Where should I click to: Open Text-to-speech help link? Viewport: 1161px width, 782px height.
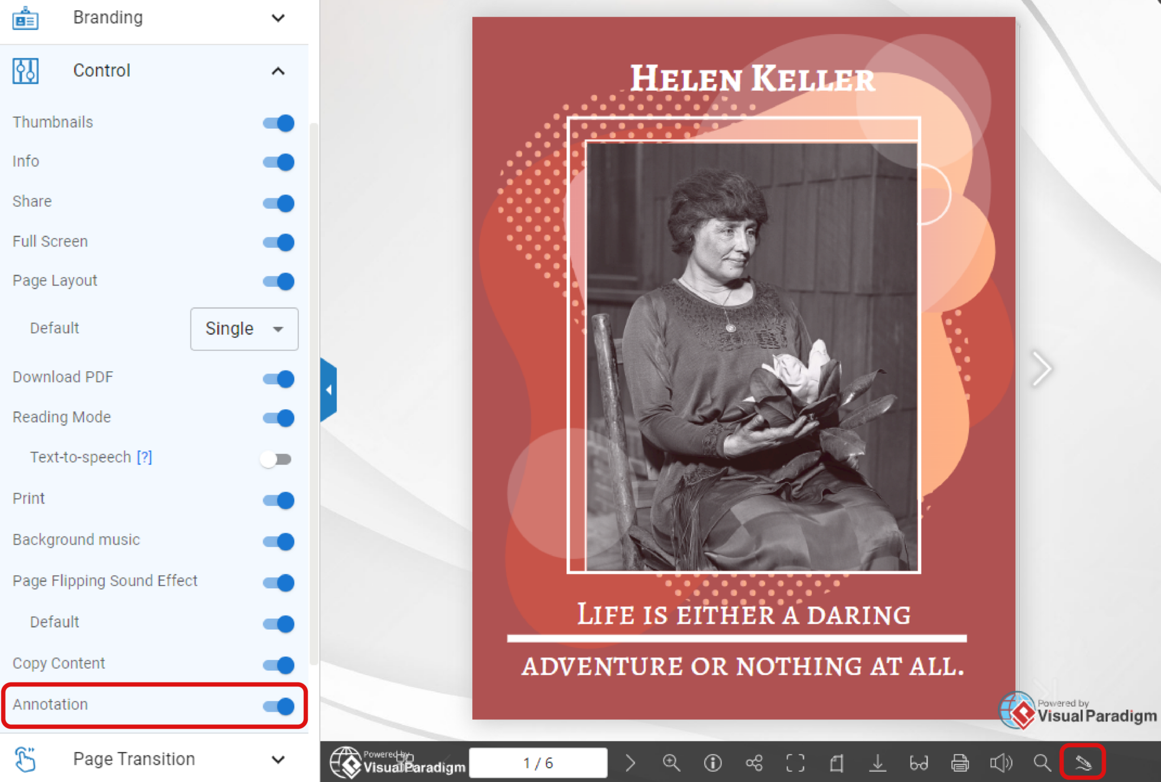145,457
